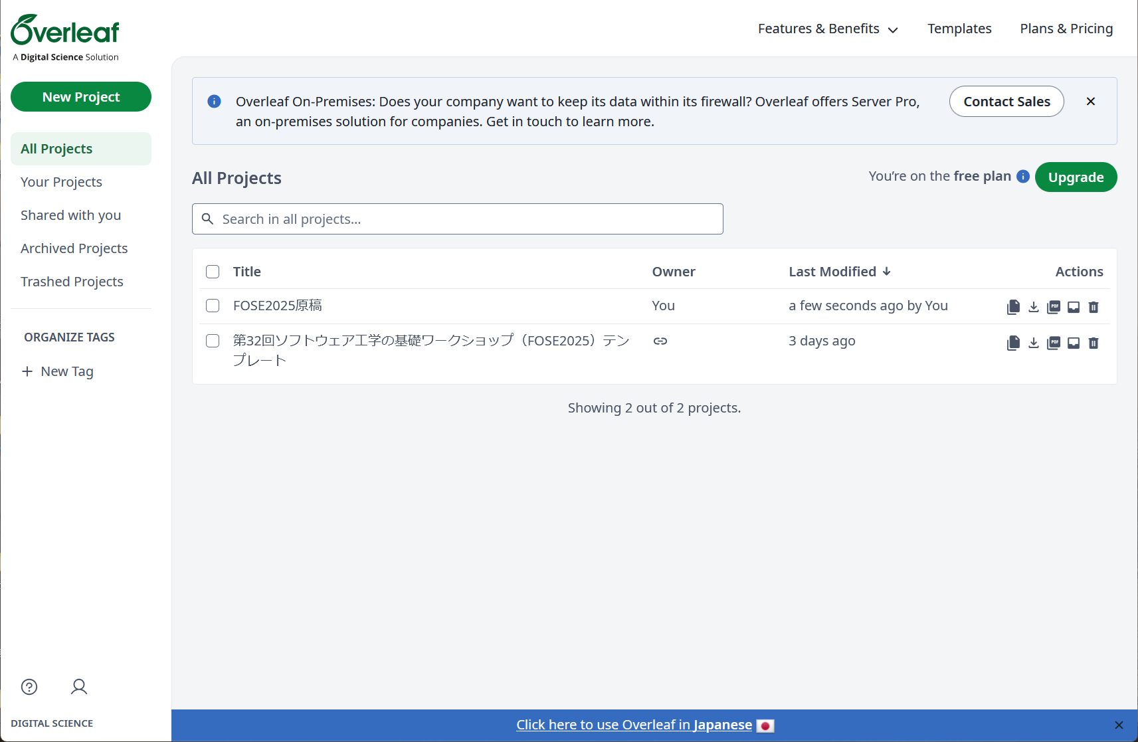Click the New Project button

81,97
